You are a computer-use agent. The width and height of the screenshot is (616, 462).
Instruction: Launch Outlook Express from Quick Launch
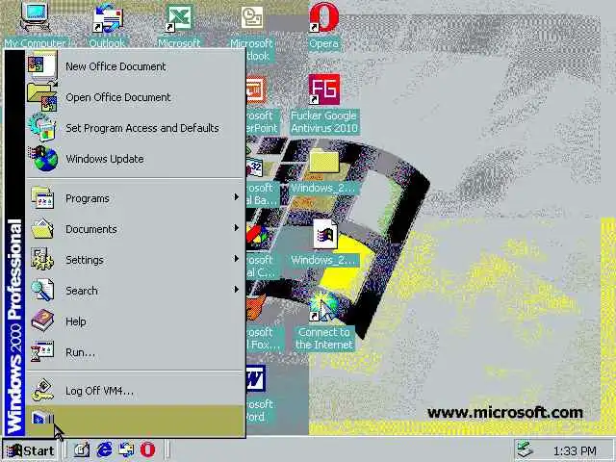(x=126, y=449)
